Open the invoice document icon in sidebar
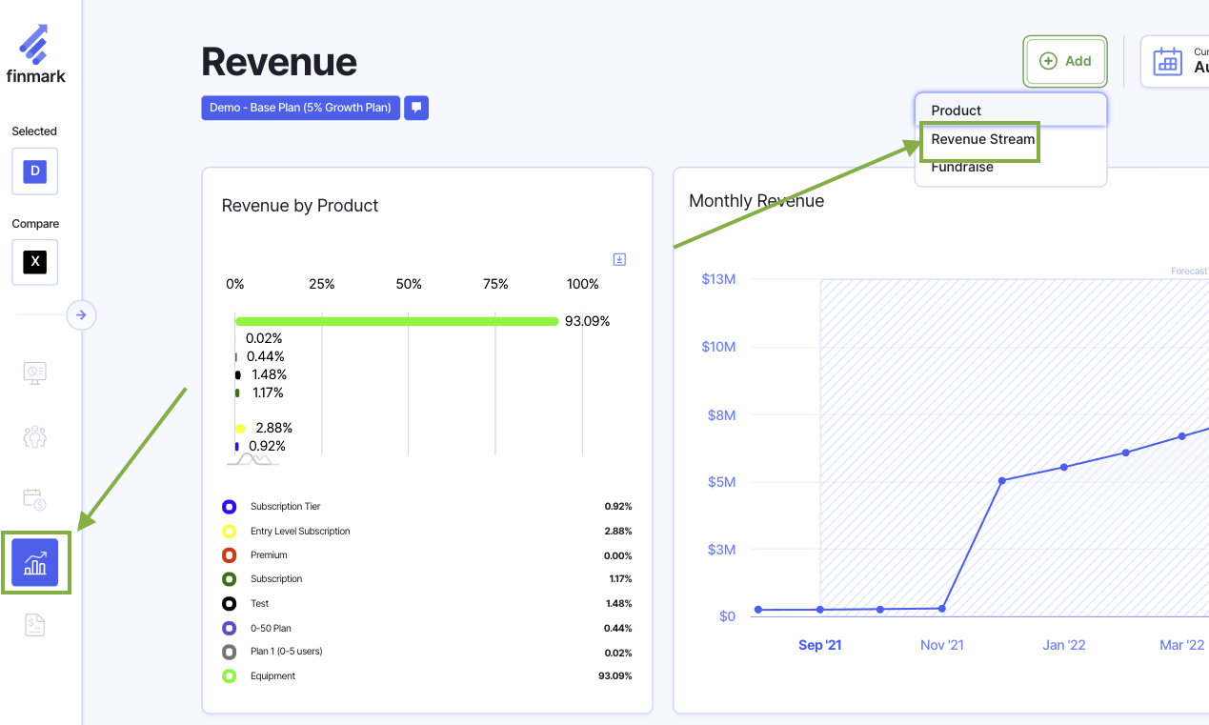This screenshot has width=1209, height=725. coord(35,625)
